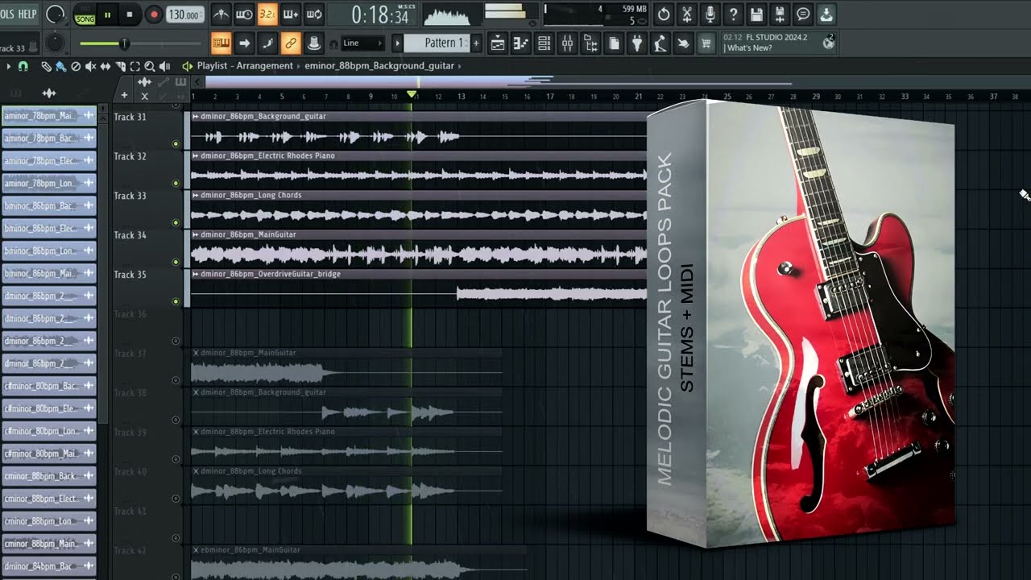This screenshot has width=1031, height=580.
Task: Select the selection rectangle tool
Action: pyautogui.click(x=135, y=66)
